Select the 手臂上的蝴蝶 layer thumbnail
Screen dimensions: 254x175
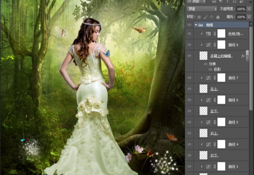point(204,56)
